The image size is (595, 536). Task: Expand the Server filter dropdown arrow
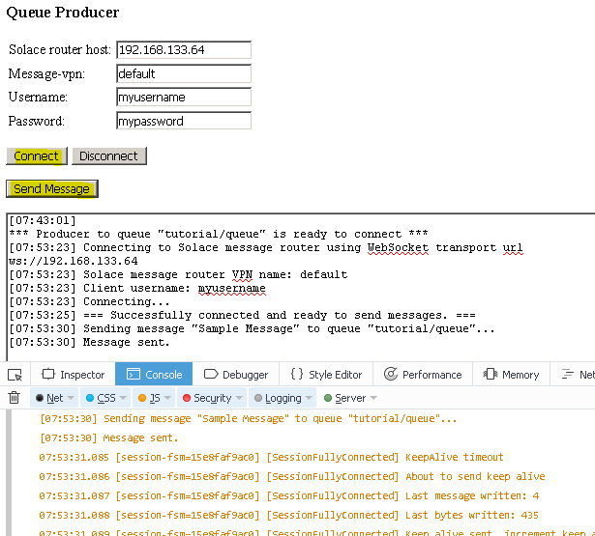coord(372,398)
